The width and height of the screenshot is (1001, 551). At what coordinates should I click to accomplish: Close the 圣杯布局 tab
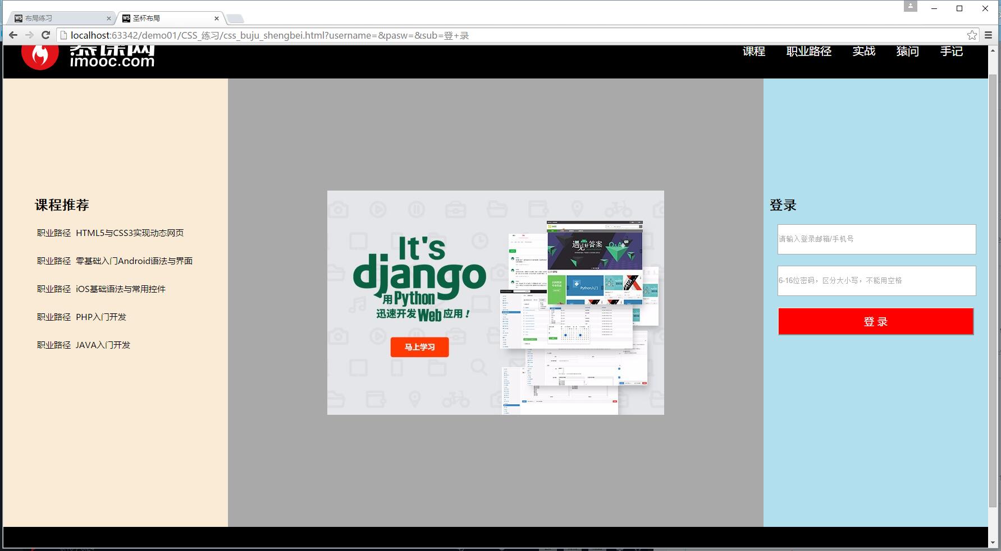click(x=217, y=18)
